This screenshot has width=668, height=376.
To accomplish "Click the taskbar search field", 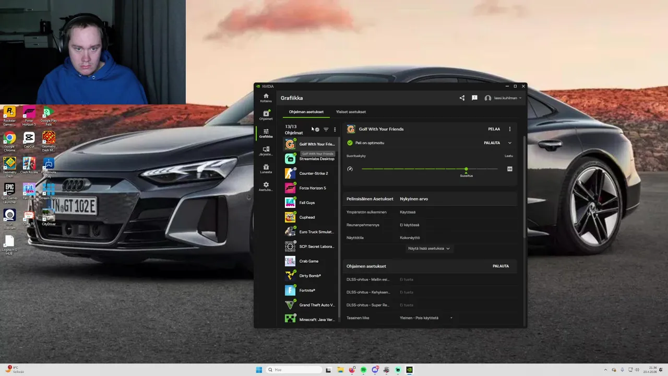I will pyautogui.click(x=294, y=370).
